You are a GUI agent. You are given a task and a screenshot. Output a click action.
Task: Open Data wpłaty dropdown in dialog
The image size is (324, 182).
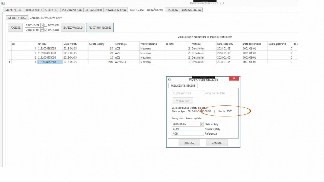pos(202,124)
